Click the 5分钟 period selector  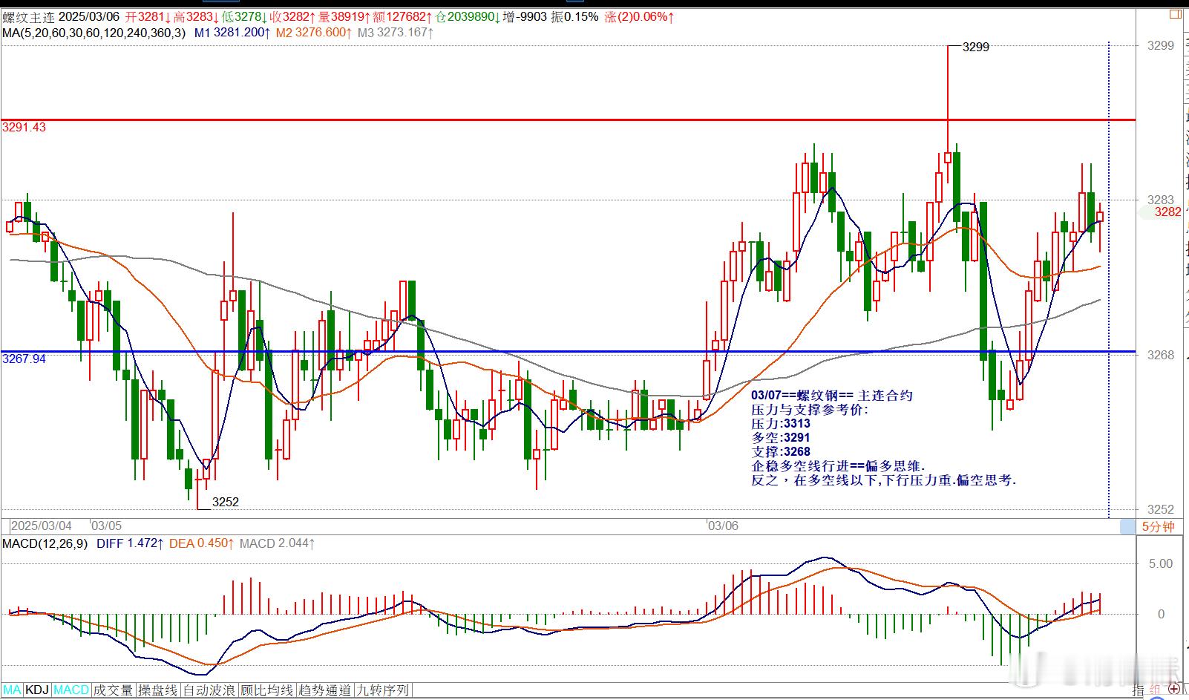coord(1158,526)
